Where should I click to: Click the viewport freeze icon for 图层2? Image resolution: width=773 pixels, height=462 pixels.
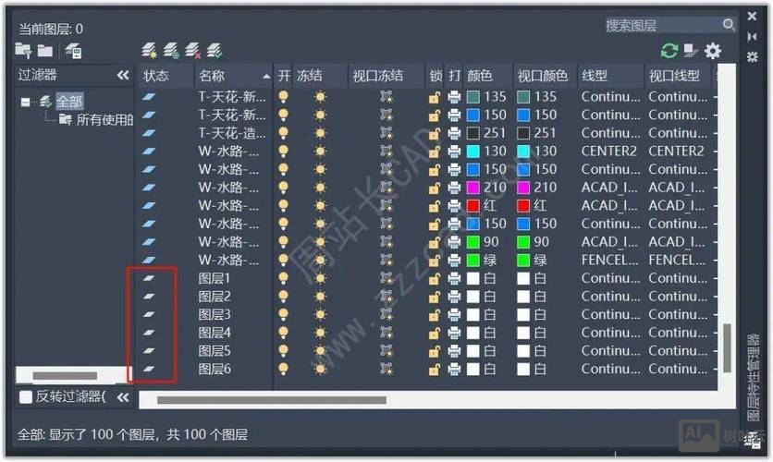(x=386, y=296)
